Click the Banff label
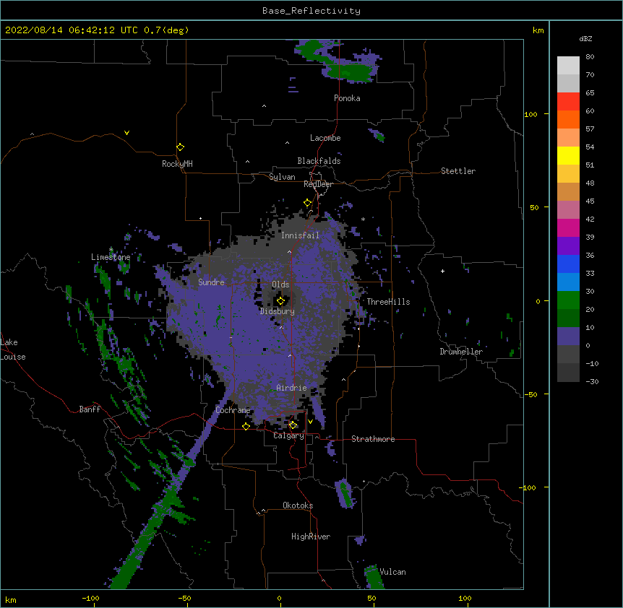Image resolution: width=623 pixels, height=608 pixels. (x=90, y=409)
